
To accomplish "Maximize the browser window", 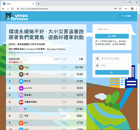I will (130, 2).
